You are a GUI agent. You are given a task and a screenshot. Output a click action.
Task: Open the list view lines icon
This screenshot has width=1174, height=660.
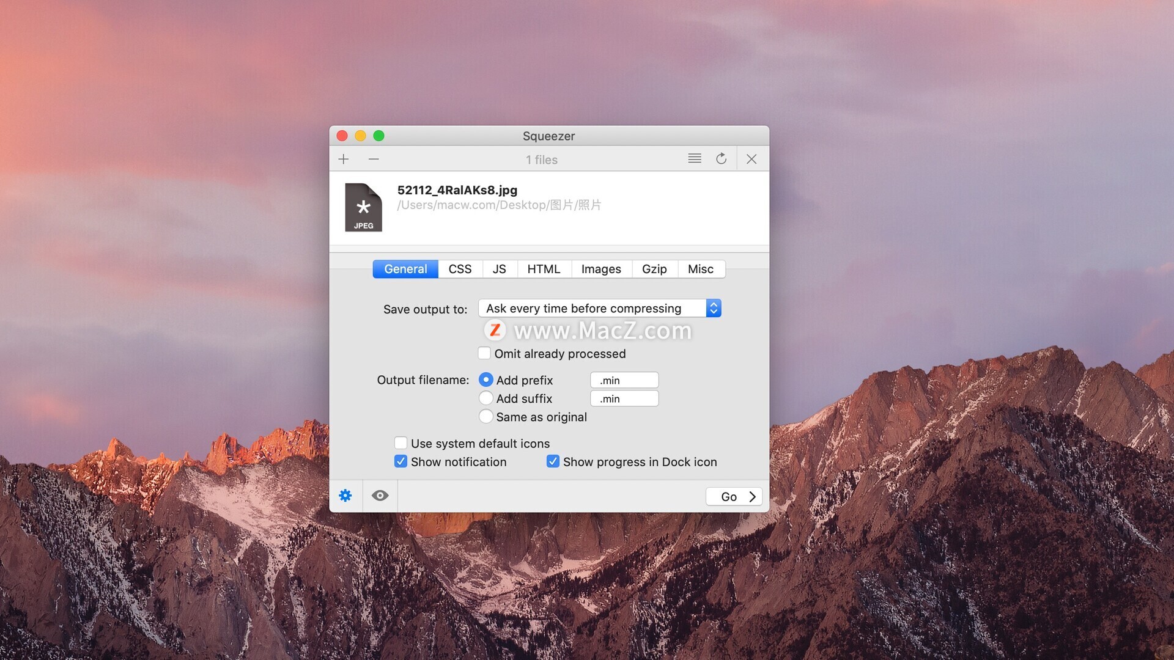pyautogui.click(x=695, y=158)
